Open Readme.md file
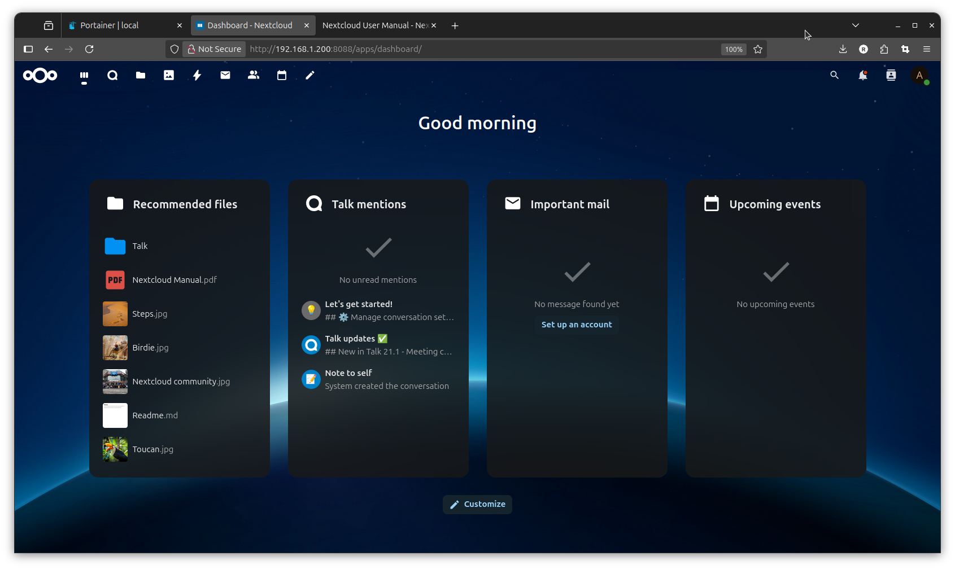This screenshot has height=569, width=955. [x=179, y=415]
